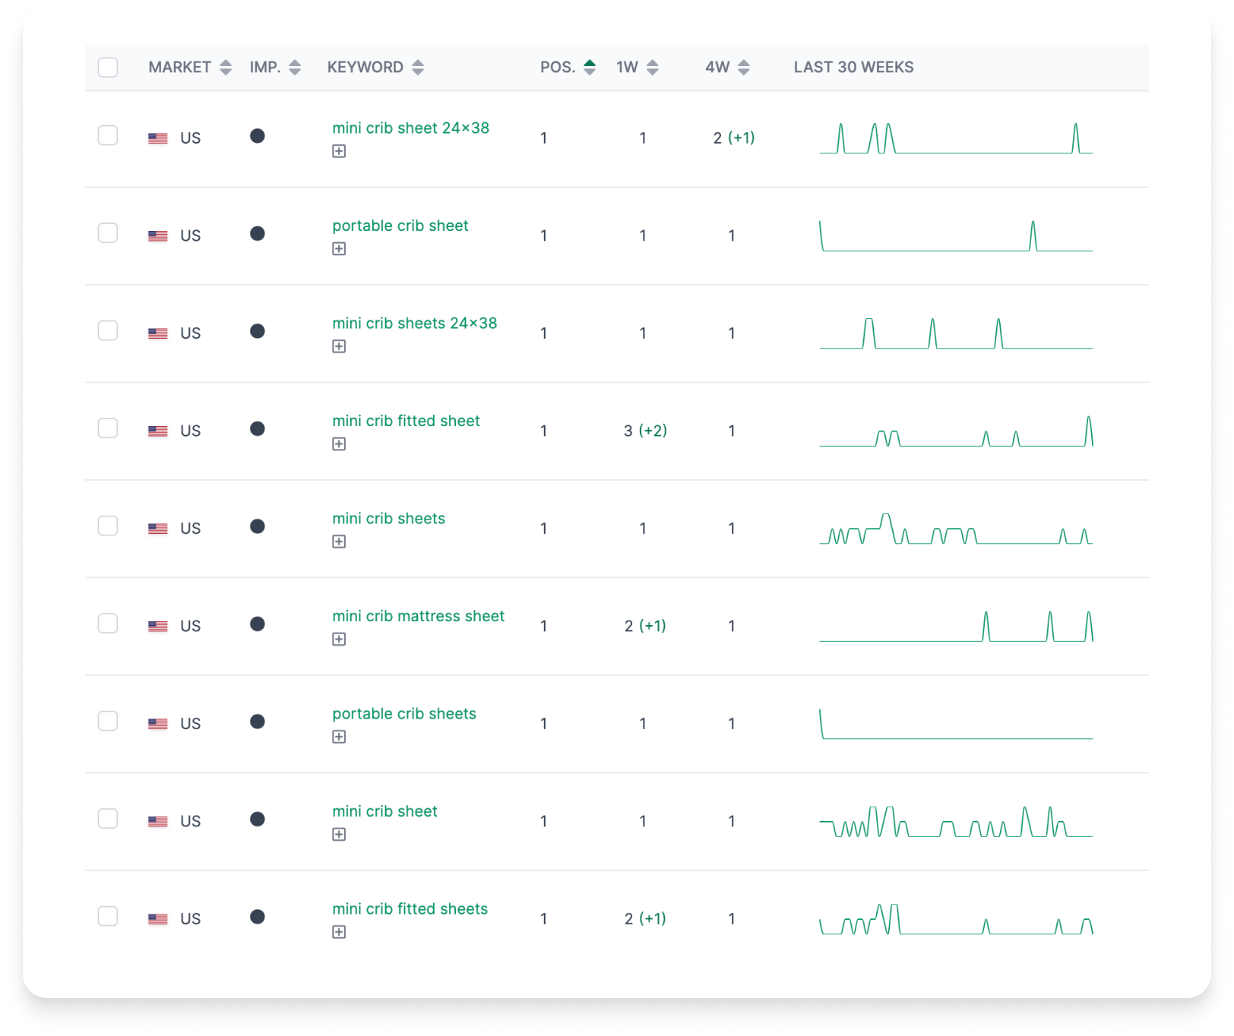Click US flag in portable crib sheet row
This screenshot has width=1234, height=1036.
pyautogui.click(x=158, y=236)
